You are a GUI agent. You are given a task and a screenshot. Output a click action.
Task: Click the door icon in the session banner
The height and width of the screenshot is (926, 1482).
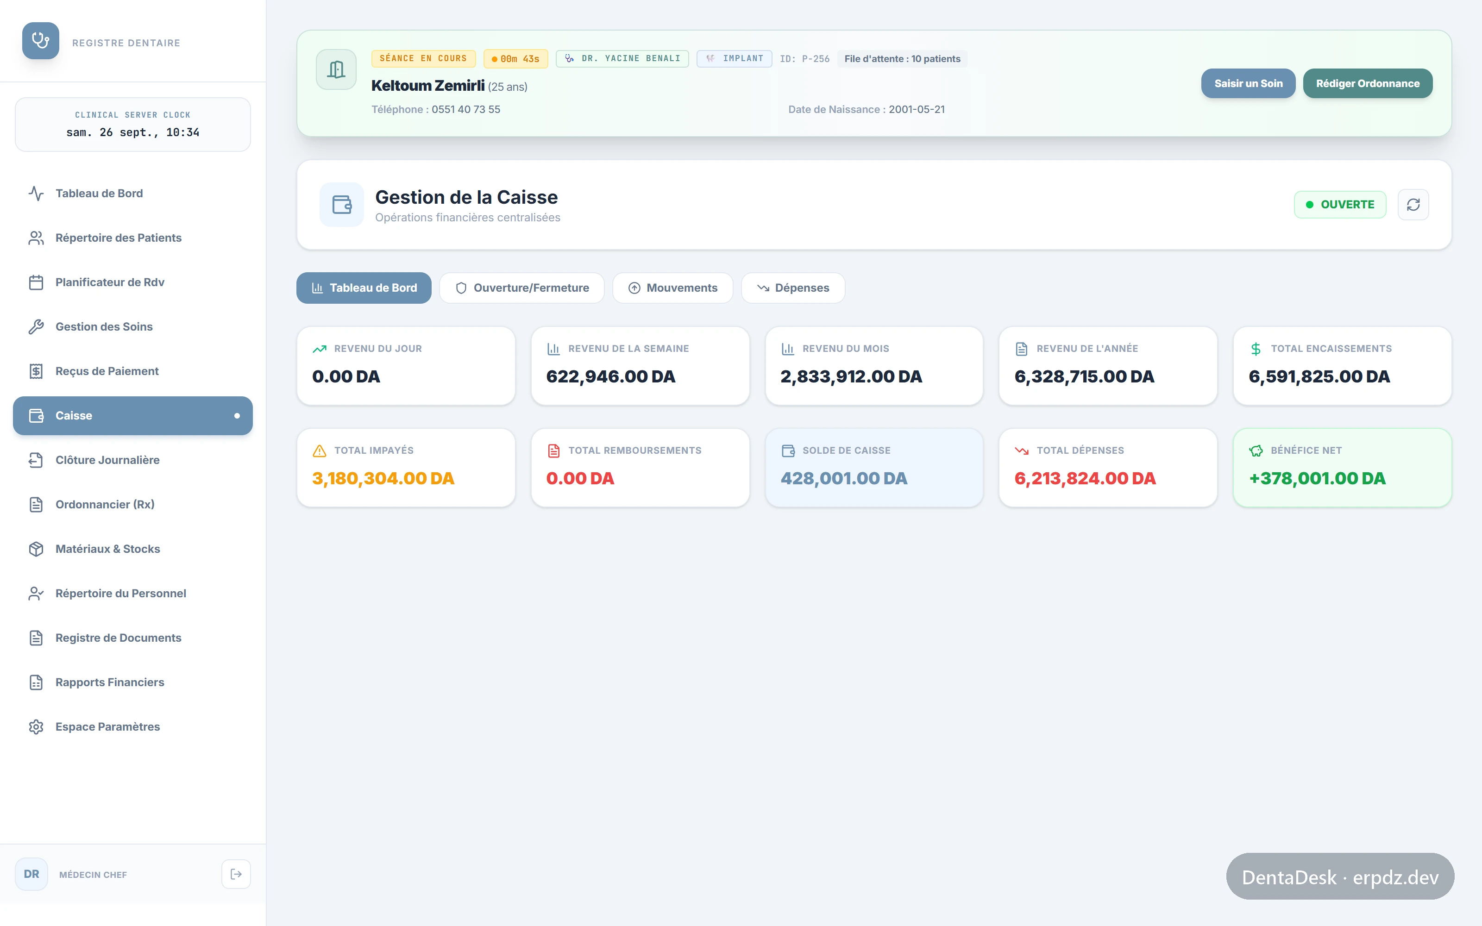click(336, 69)
